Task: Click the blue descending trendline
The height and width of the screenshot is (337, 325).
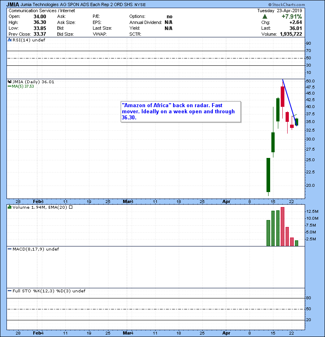Action: (290, 103)
